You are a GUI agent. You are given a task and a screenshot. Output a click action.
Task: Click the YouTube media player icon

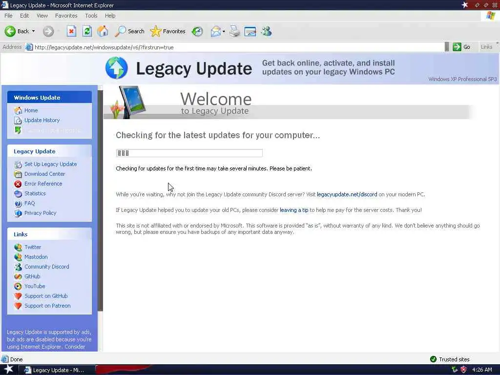pyautogui.click(x=18, y=286)
